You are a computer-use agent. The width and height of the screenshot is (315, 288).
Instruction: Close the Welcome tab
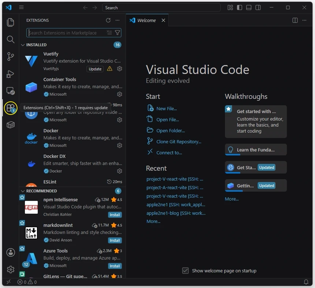point(163,20)
